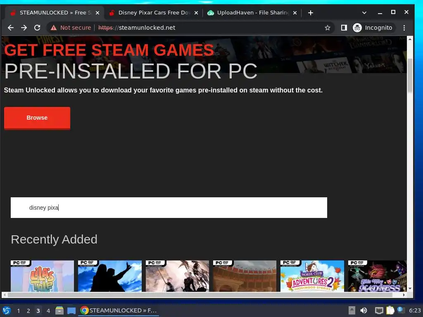Switch to workspace 2 in taskbar
The image size is (423, 317).
click(28, 311)
